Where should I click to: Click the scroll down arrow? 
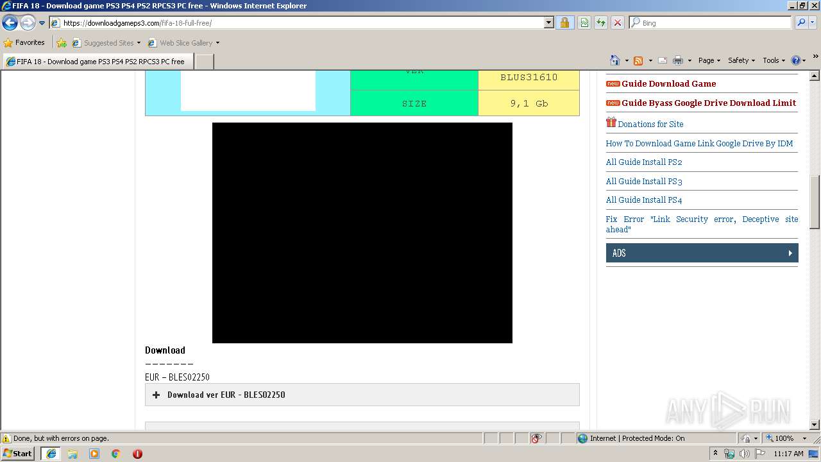click(x=815, y=425)
